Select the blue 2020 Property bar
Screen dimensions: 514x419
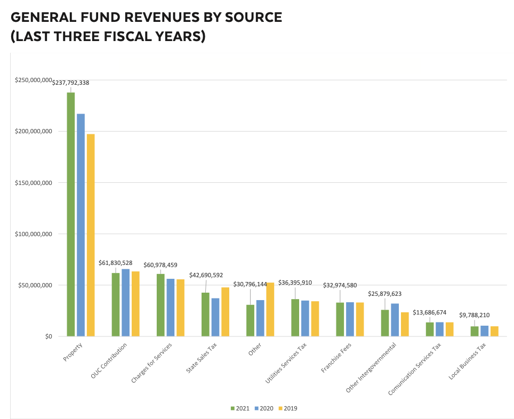(x=81, y=225)
